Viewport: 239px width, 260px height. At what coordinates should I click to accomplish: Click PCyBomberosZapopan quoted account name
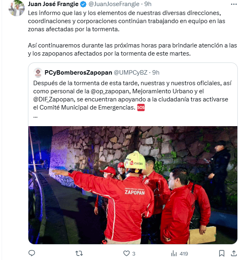[78, 73]
